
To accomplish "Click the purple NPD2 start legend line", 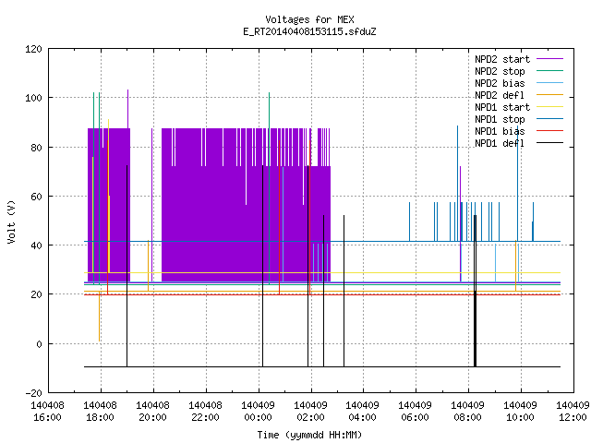I will coord(550,59).
